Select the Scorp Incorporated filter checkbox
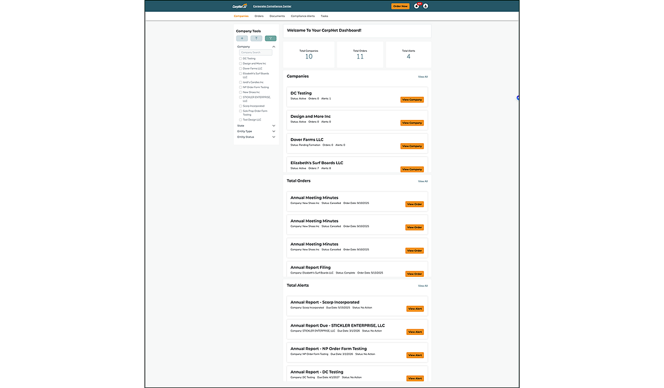664x388 pixels. pyautogui.click(x=240, y=106)
